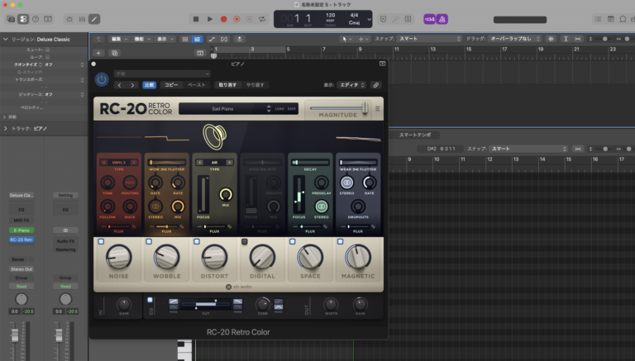635x361 pixels.
Task: Open the クオンタイズ value dropdown
Action: point(64,64)
